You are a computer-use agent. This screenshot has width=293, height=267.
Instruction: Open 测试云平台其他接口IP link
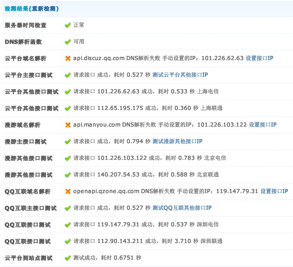[x=180, y=75]
